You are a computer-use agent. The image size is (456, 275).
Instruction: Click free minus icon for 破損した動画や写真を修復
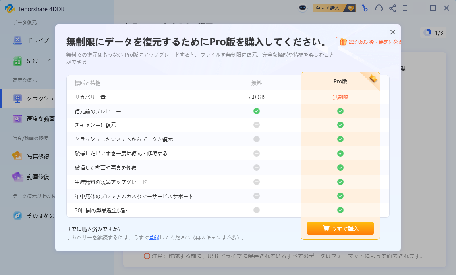pyautogui.click(x=257, y=168)
